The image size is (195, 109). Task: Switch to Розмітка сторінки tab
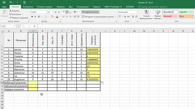[x=45, y=7]
